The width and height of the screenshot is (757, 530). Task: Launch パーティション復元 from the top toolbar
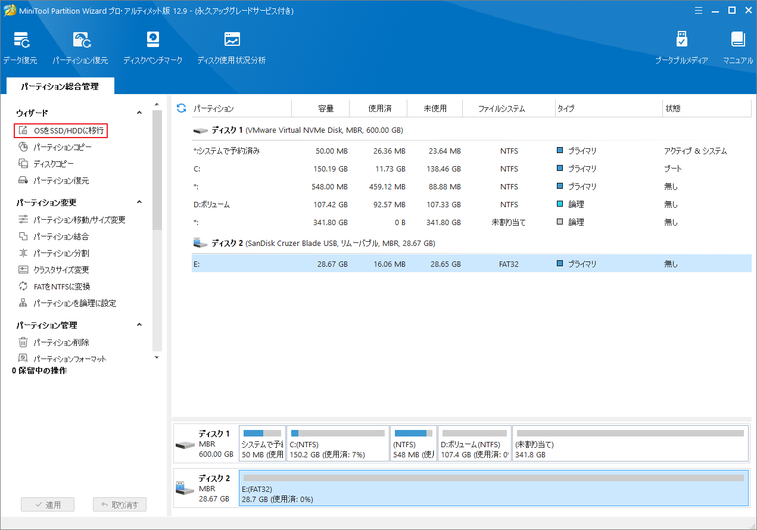[x=80, y=40]
